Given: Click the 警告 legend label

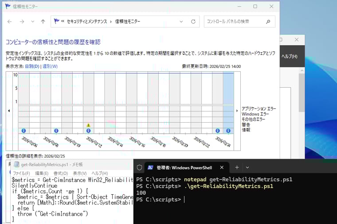Looking at the screenshot, I should point(246,125).
